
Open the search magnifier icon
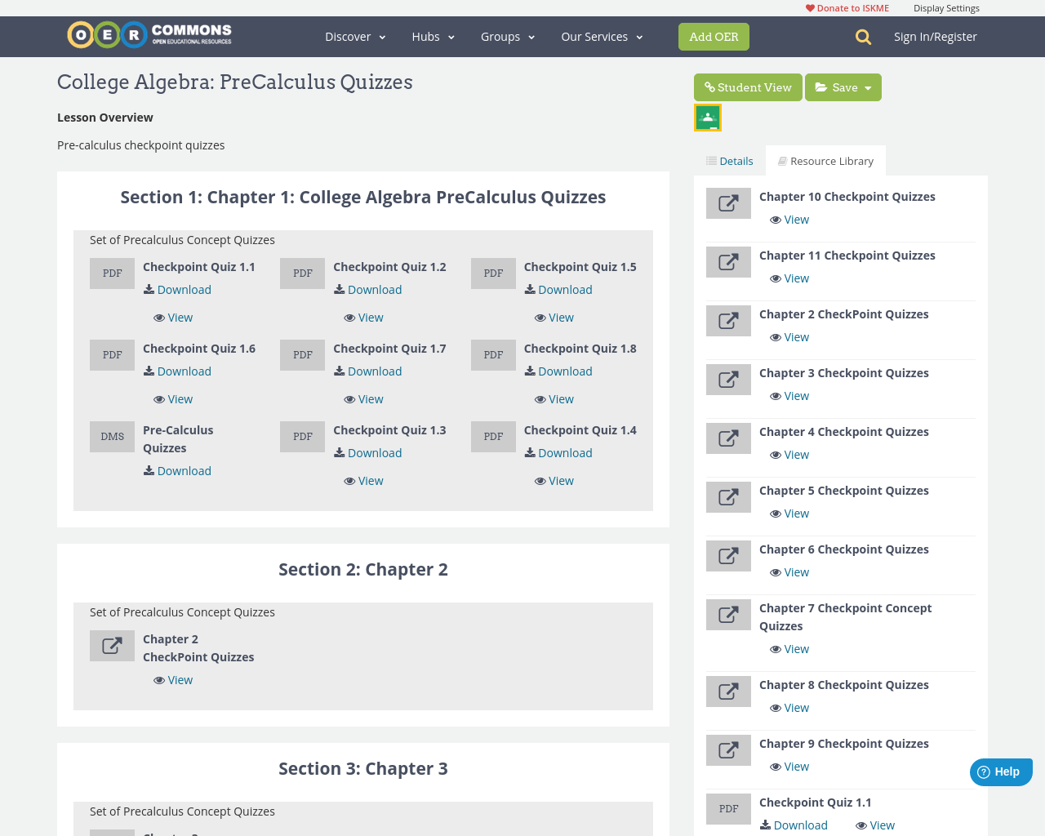pyautogui.click(x=861, y=36)
